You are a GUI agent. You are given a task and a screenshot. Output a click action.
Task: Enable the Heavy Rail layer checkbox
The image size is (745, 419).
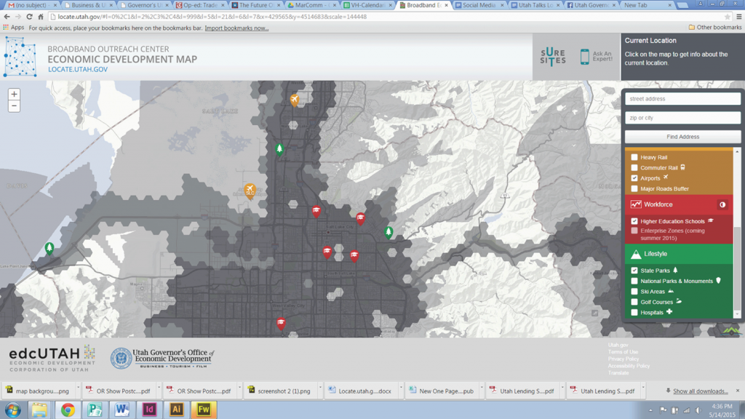click(x=634, y=157)
